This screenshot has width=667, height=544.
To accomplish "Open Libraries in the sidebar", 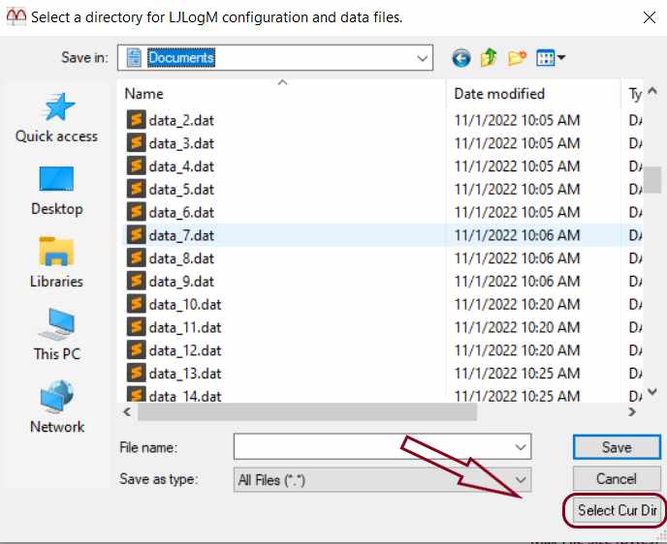I will (x=56, y=263).
